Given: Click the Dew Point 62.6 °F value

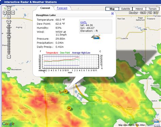Looking at the screenshot, I should coord(60,24).
